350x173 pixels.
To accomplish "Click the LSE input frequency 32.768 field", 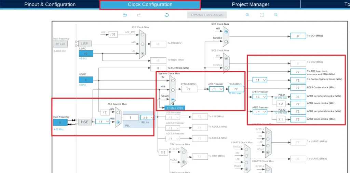I will 60,44.
